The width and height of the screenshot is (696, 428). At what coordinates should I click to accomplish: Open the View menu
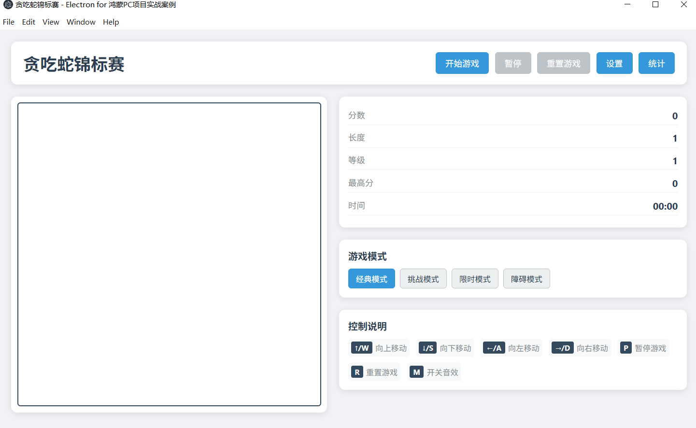[x=51, y=22]
